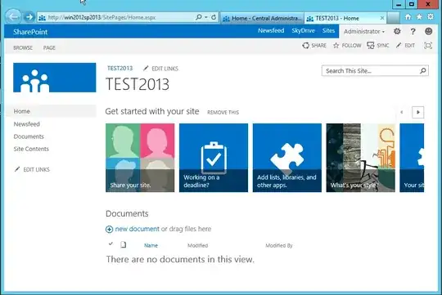The height and width of the screenshot is (295, 442).
Task: Click the smiley feedback icon
Action: (x=428, y=31)
